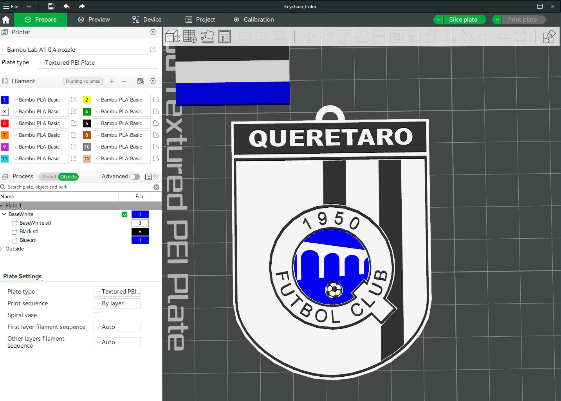
Task: Expand the Outside tree node
Action: (2, 249)
